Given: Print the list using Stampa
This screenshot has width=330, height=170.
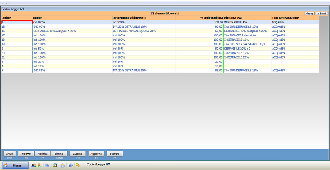Looking at the screenshot, I should tap(115, 154).
